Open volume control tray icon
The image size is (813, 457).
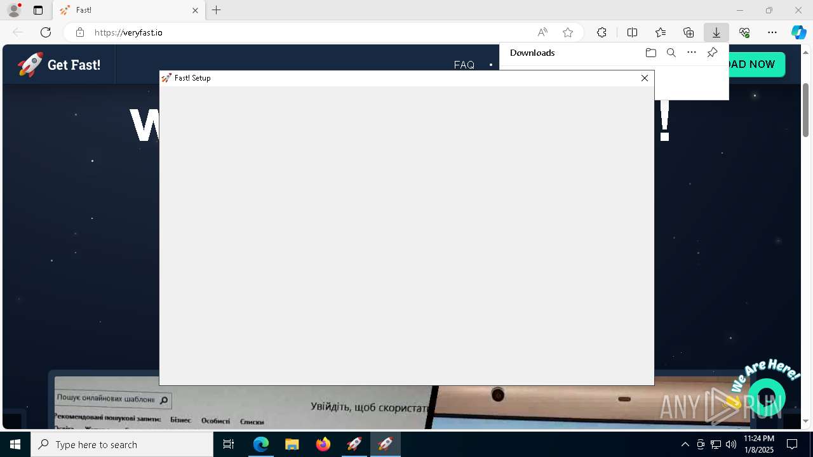[x=730, y=444]
